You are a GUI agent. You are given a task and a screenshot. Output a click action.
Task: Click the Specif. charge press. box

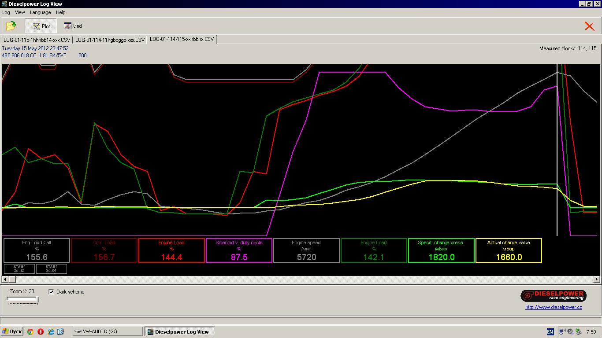click(441, 250)
